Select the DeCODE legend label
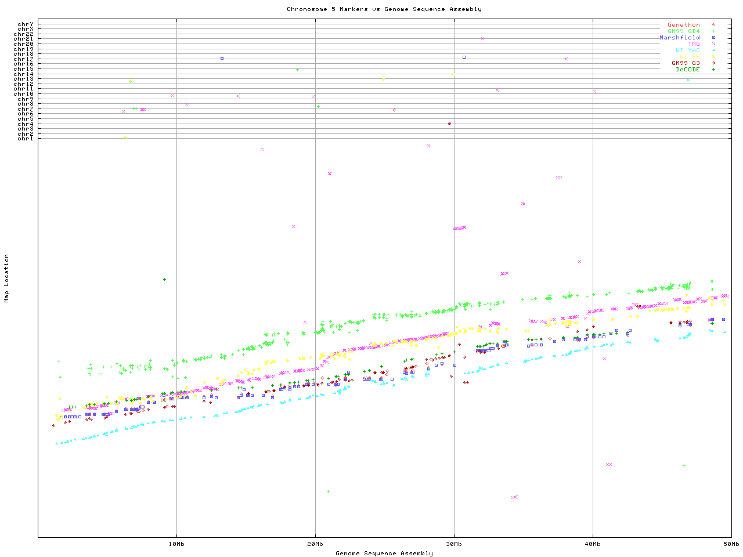Image resolution: width=743 pixels, height=557 pixels. [x=688, y=70]
